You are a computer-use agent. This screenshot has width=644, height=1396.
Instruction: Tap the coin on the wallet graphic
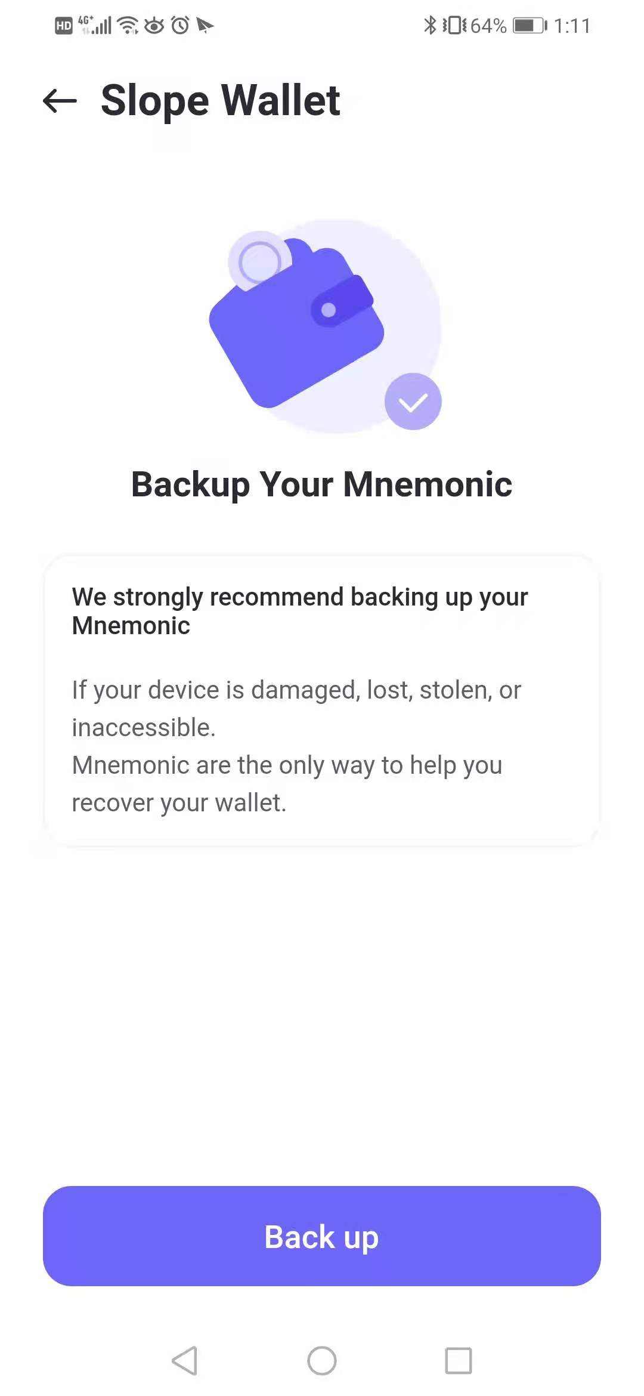click(x=259, y=261)
